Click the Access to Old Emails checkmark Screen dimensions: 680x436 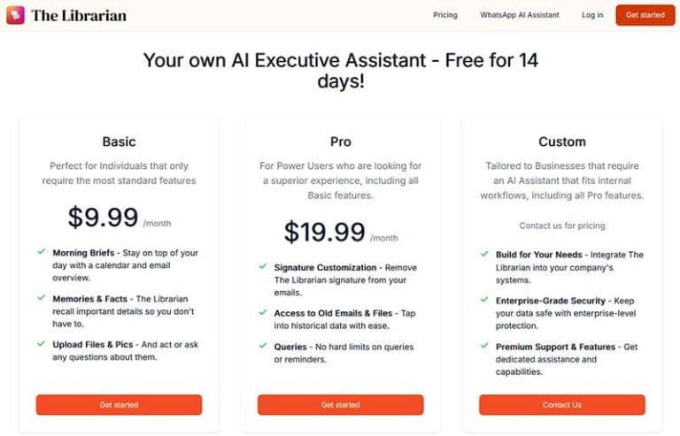coord(263,312)
